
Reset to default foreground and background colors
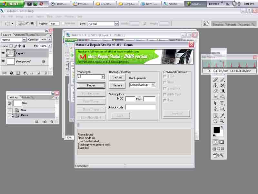tap(214, 135)
